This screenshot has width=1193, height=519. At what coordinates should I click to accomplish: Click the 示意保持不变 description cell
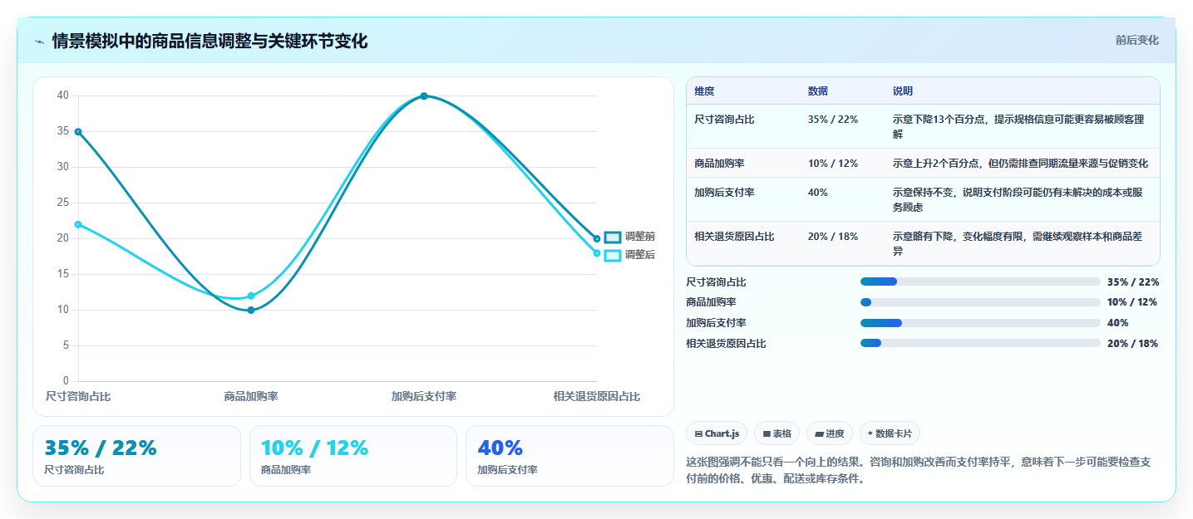pos(1021,199)
